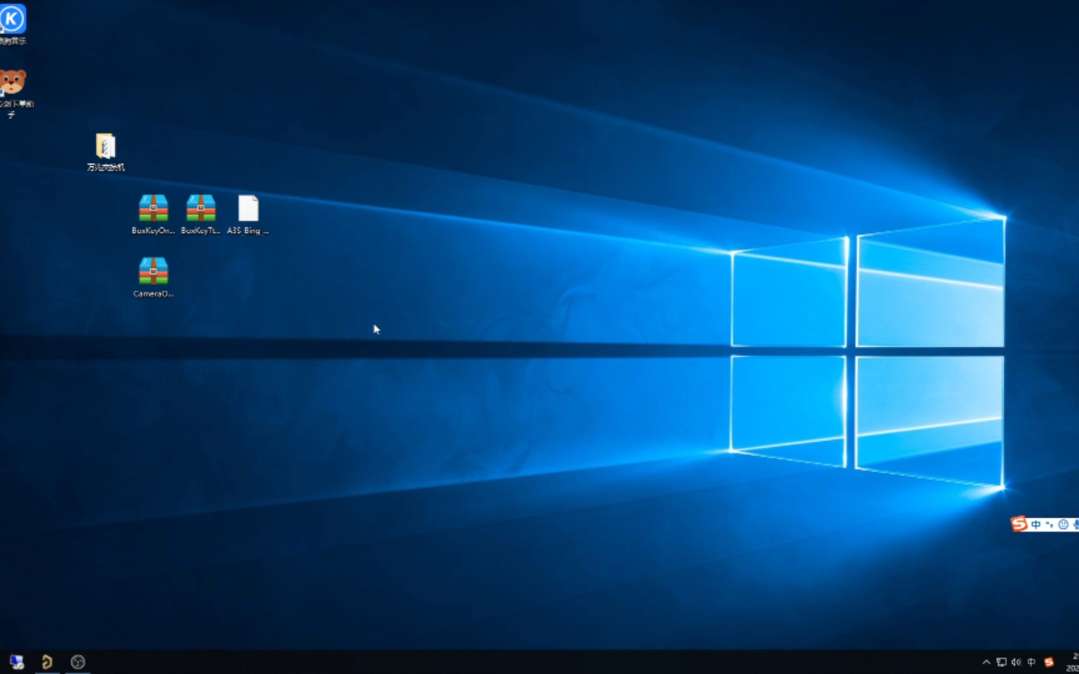
Task: Open the computer network taskbar icon
Action: [x=17, y=662]
